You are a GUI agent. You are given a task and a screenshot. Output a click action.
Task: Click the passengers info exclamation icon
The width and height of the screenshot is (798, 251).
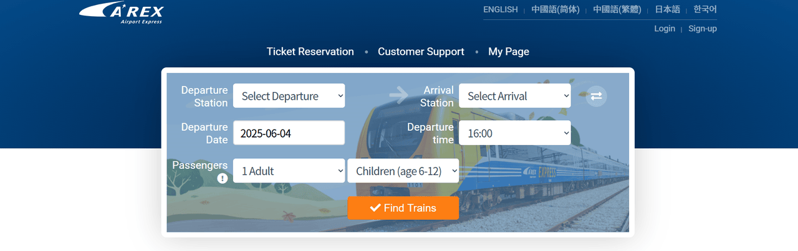(223, 178)
